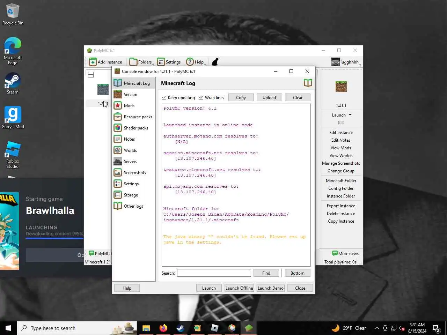Click the black cat icon in PolyMC toolbar
Image resolution: width=447 pixels, height=335 pixels.
click(x=215, y=62)
